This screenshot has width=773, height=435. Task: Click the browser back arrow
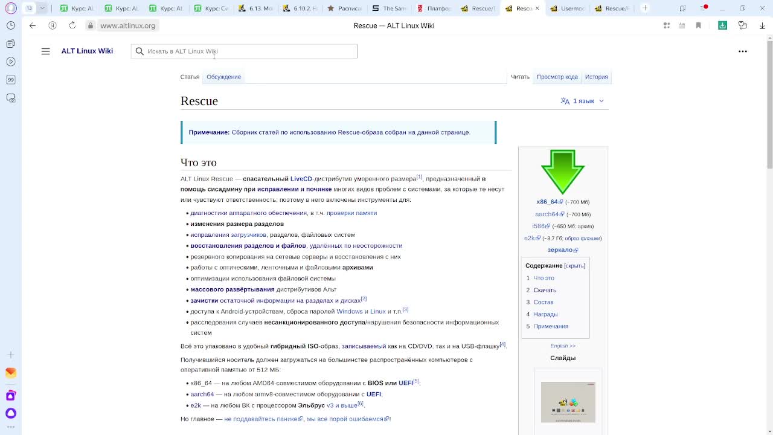33,25
